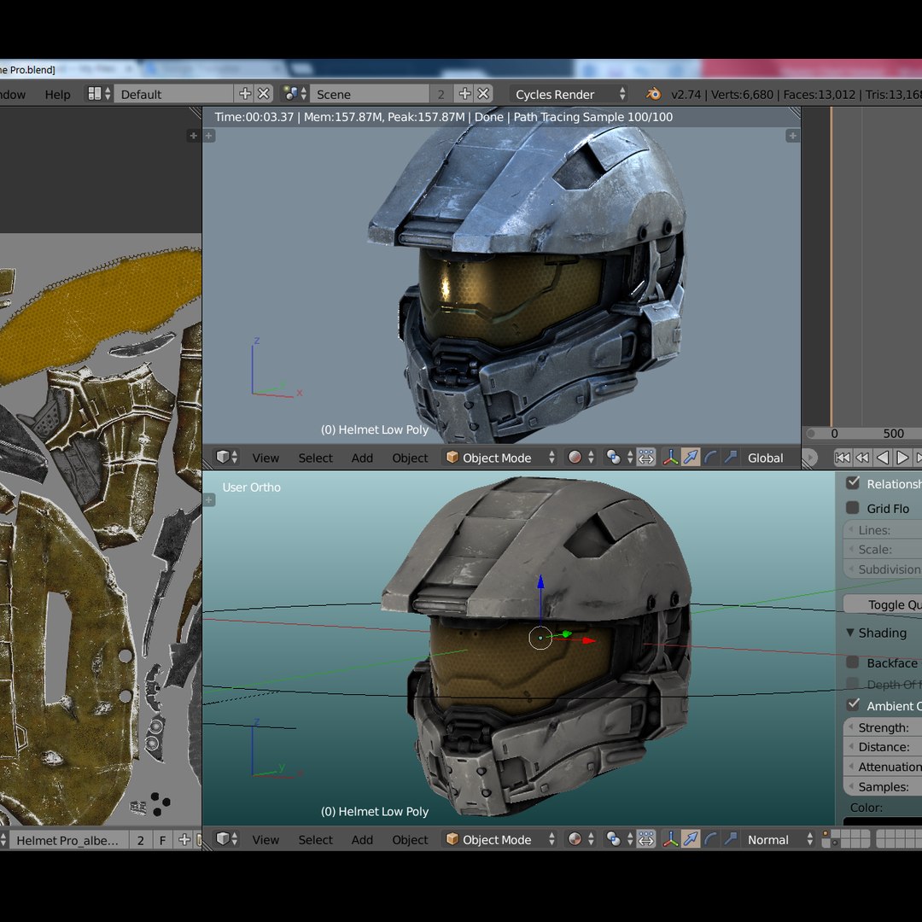The image size is (922, 922).
Task: Open Add menu in upper viewport
Action: pyautogui.click(x=362, y=458)
